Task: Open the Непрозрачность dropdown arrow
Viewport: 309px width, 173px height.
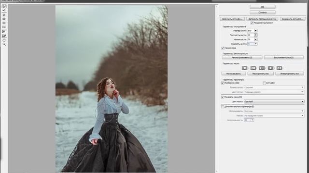Action: click(252, 120)
